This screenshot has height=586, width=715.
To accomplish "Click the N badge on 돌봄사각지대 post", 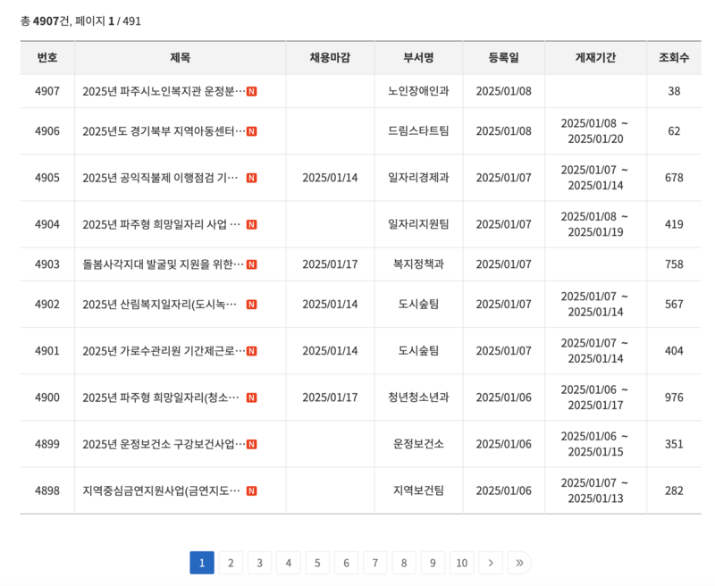I will click(x=252, y=264).
